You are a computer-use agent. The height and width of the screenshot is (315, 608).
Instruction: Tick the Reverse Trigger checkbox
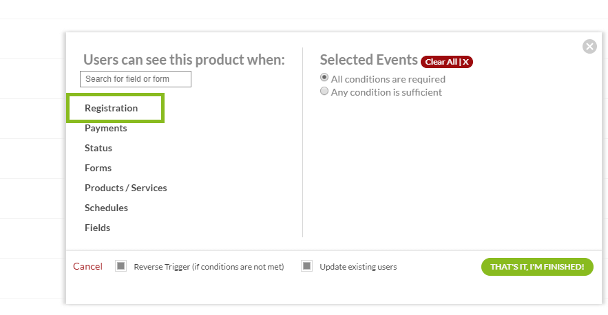pos(121,266)
